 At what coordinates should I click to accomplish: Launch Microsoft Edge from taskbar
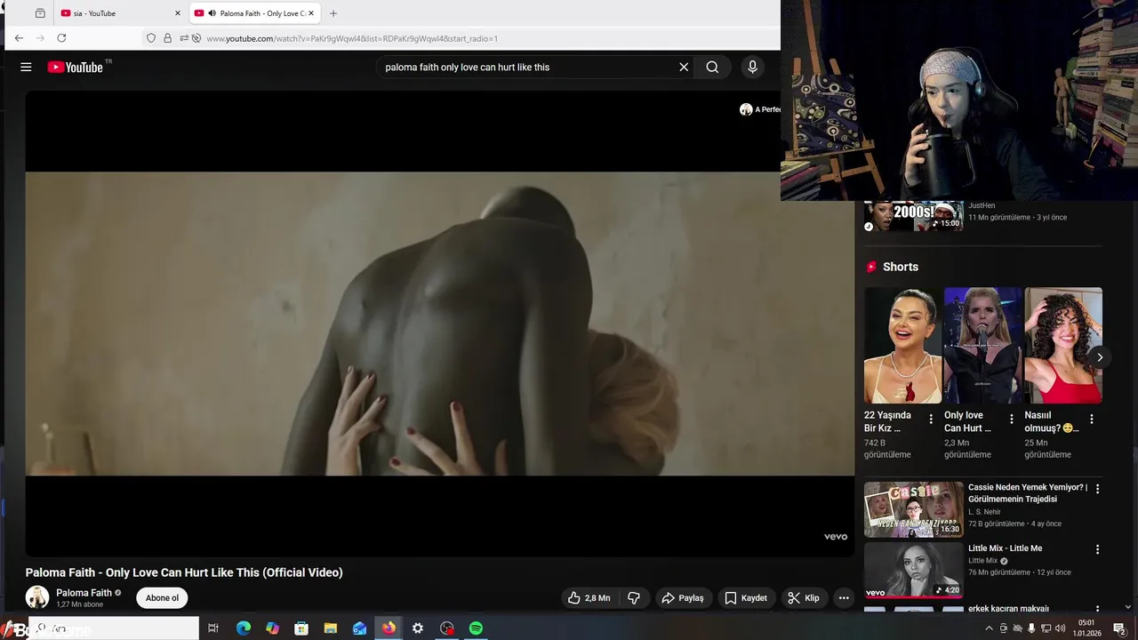(243, 628)
